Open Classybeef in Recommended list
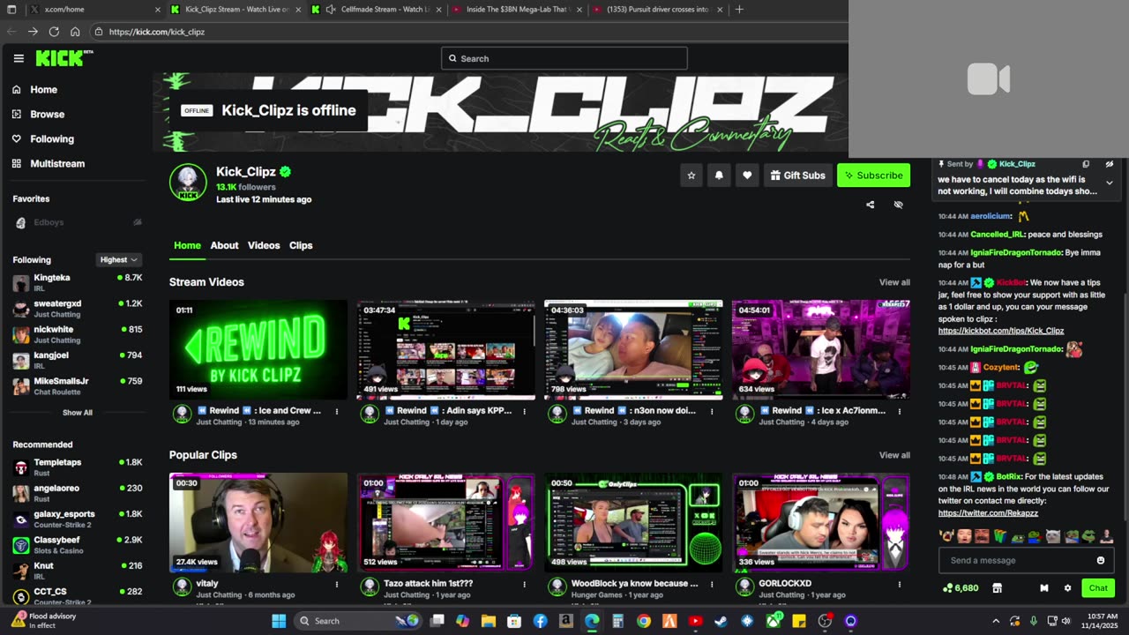This screenshot has height=635, width=1129. (77, 544)
